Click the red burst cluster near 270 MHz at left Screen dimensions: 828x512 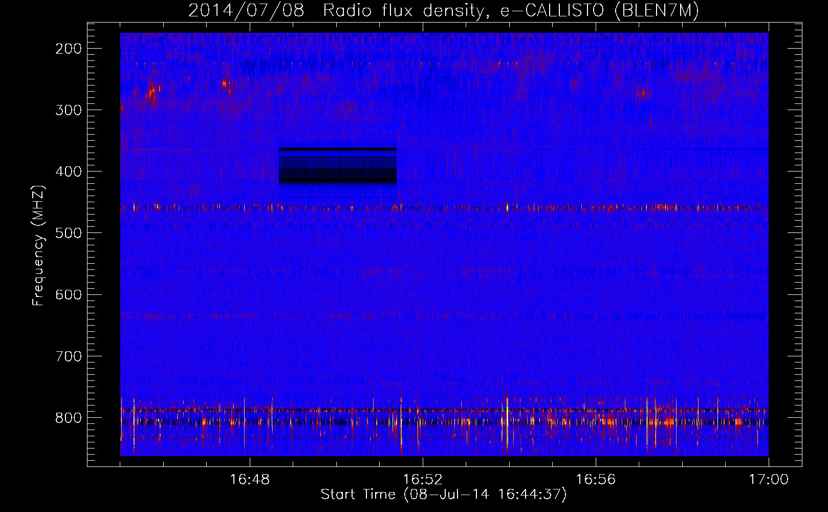(x=152, y=93)
